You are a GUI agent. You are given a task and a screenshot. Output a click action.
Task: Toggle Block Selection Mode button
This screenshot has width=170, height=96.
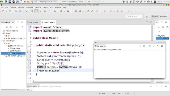(45, 11)
